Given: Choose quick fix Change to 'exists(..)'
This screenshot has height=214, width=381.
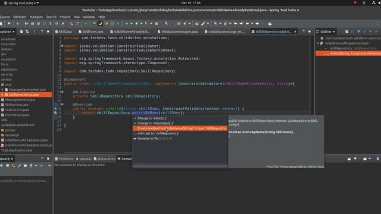Looking at the screenshot, I should (x=180, y=118).
